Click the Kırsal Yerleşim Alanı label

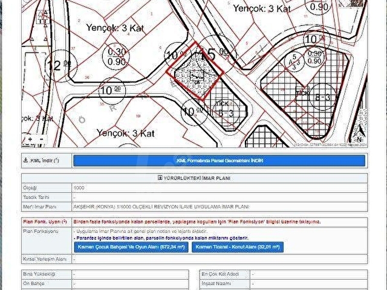coord(45,259)
